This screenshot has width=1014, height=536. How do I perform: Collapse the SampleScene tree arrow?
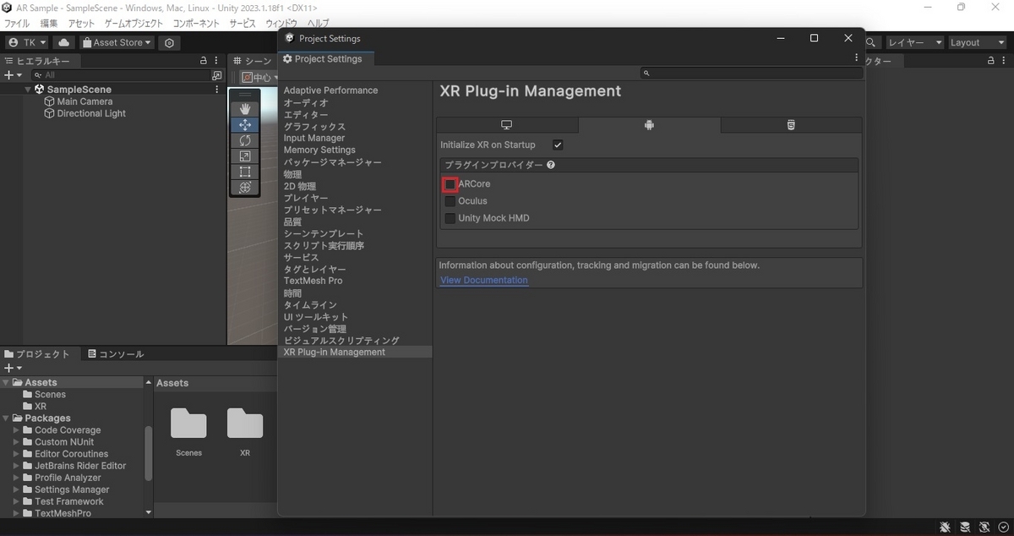tap(28, 90)
